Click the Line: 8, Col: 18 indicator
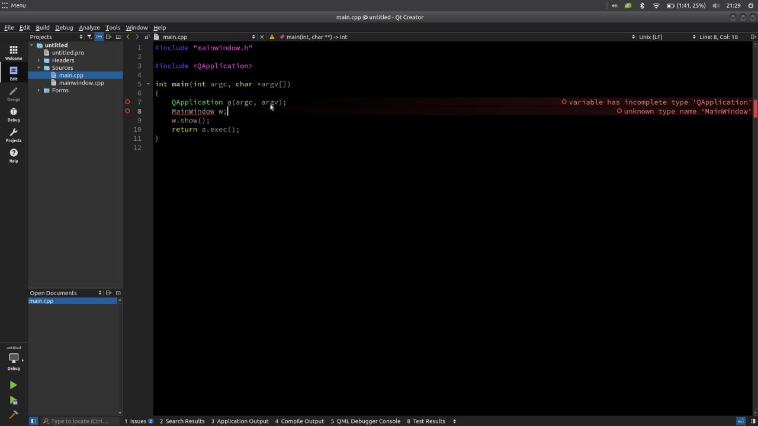The width and height of the screenshot is (758, 426). click(718, 37)
